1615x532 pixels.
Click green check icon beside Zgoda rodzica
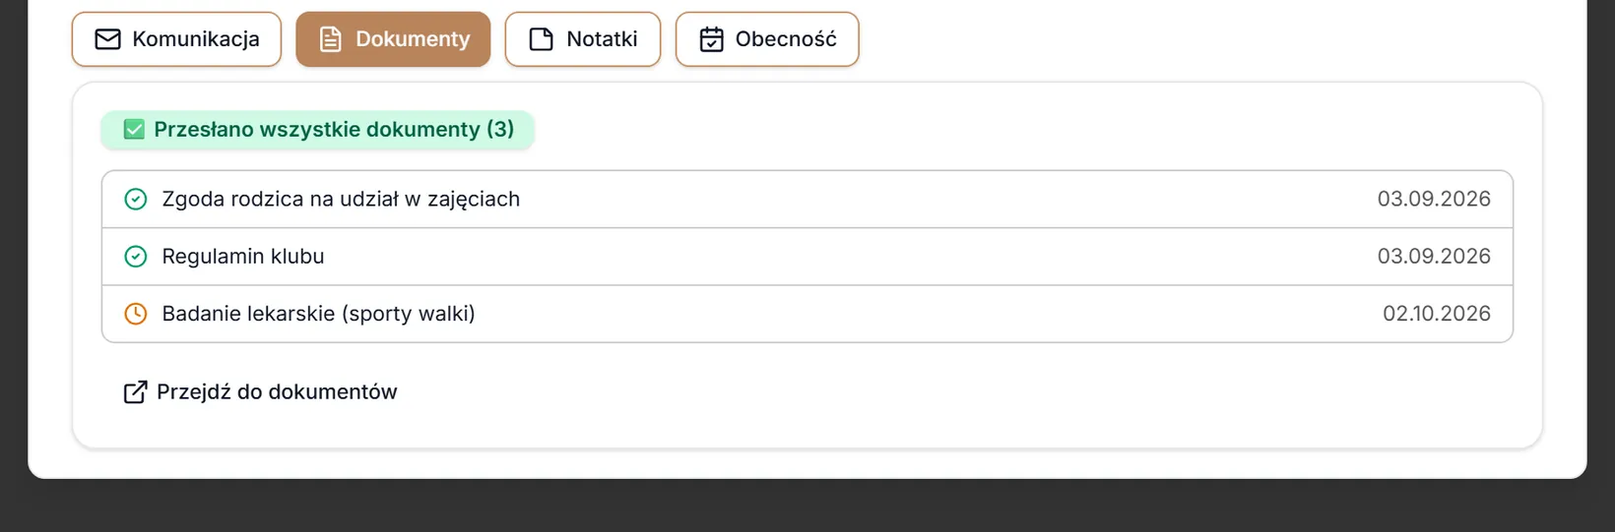coord(135,200)
